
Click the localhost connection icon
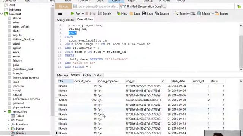point(6,14)
